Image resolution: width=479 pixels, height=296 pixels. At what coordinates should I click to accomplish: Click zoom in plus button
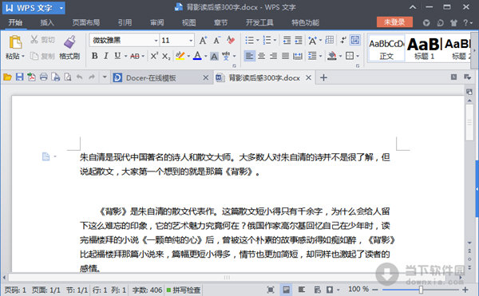[x=465, y=290]
